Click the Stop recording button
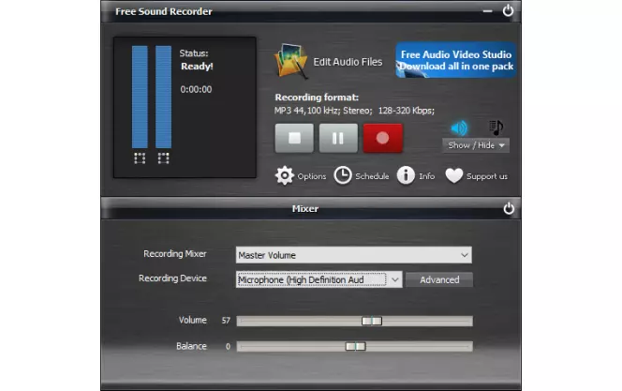Viewport: 622px width, 391px height. coord(294,138)
